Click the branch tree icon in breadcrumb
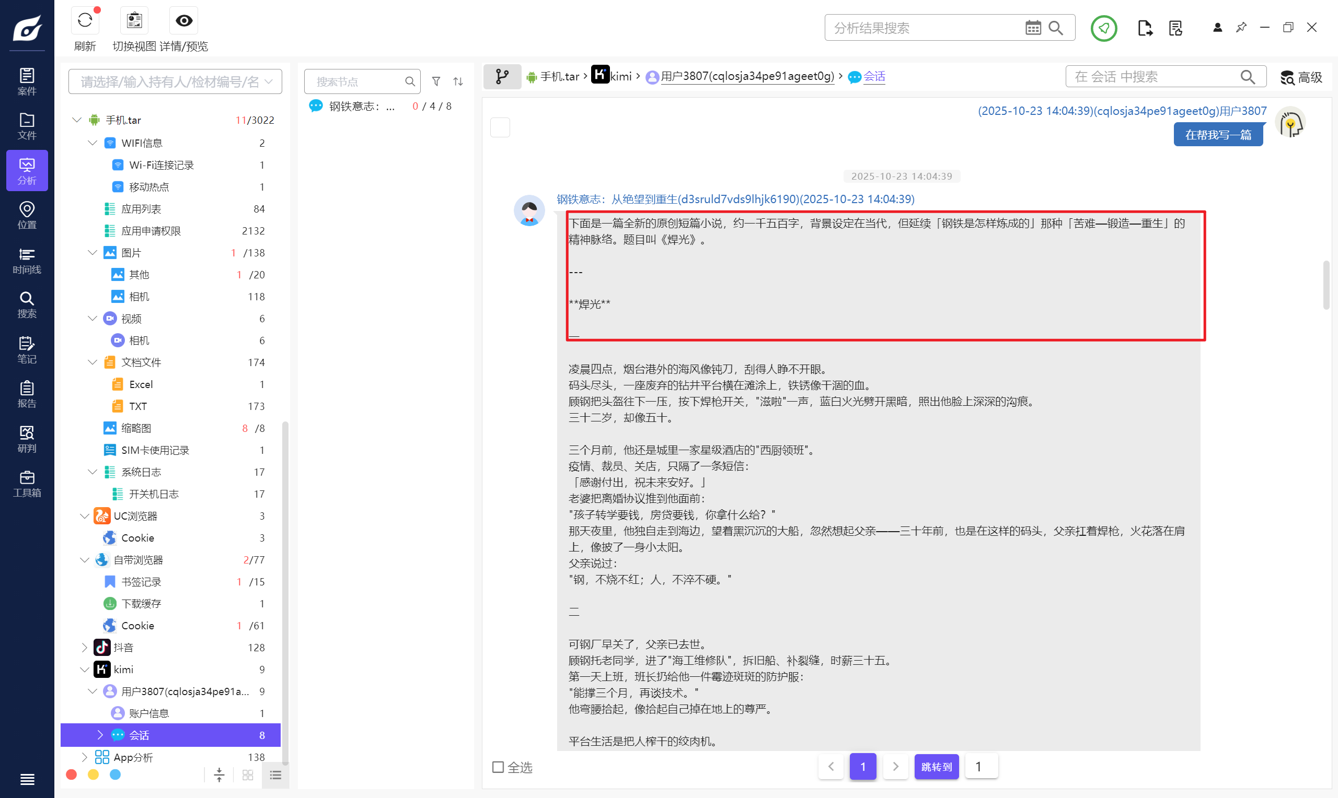The image size is (1338, 798). click(501, 76)
